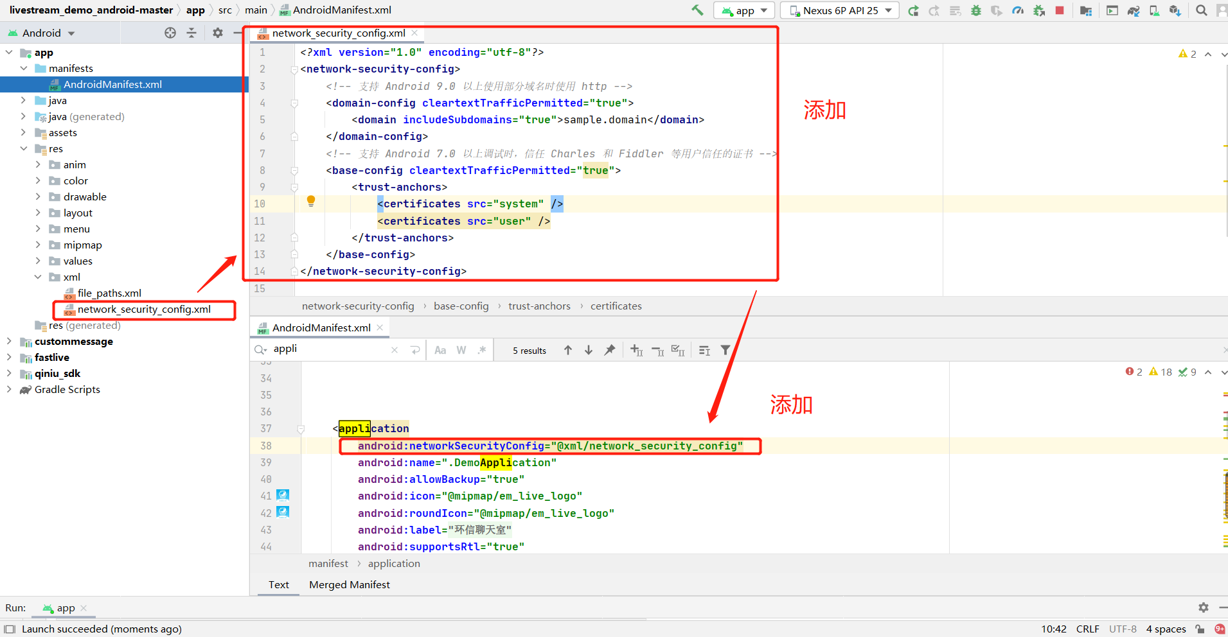Go to previous search occurrence arrow

[x=568, y=350]
